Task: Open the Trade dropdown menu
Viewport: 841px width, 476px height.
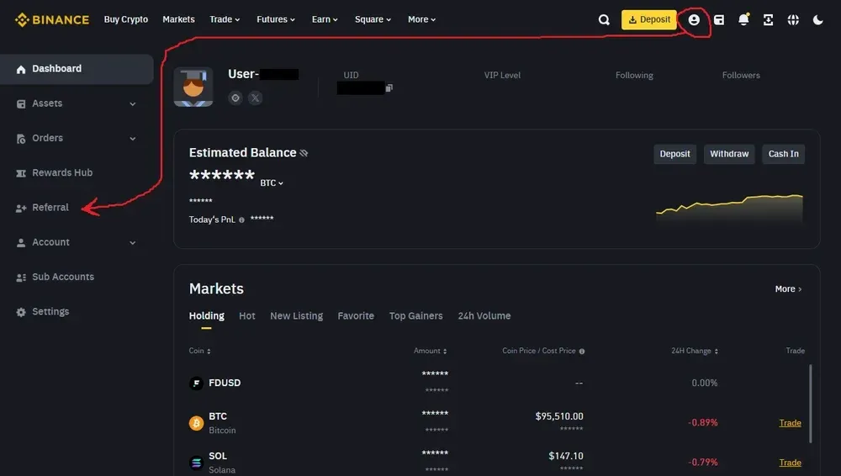Action: 225,19
